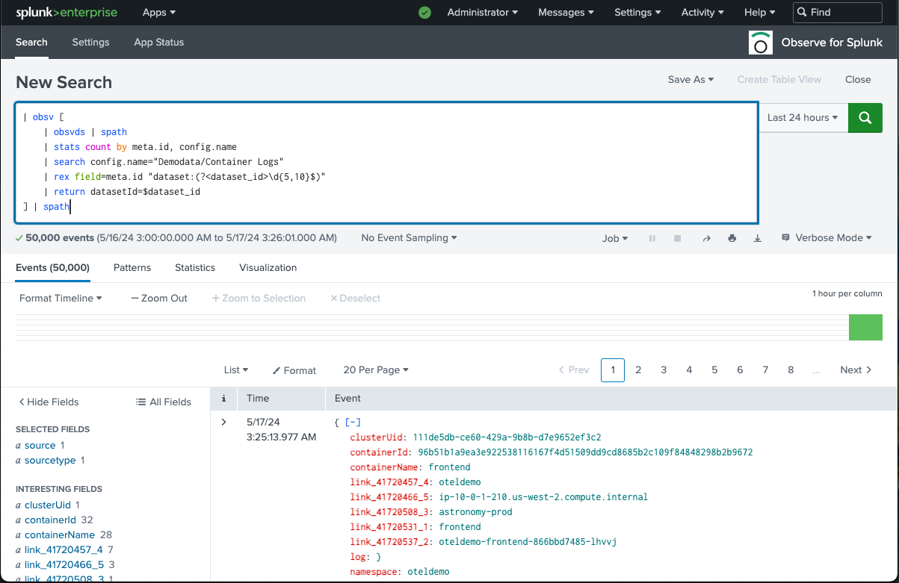This screenshot has height=583, width=899.
Task: Click the Format pencil button
Action: 294,370
